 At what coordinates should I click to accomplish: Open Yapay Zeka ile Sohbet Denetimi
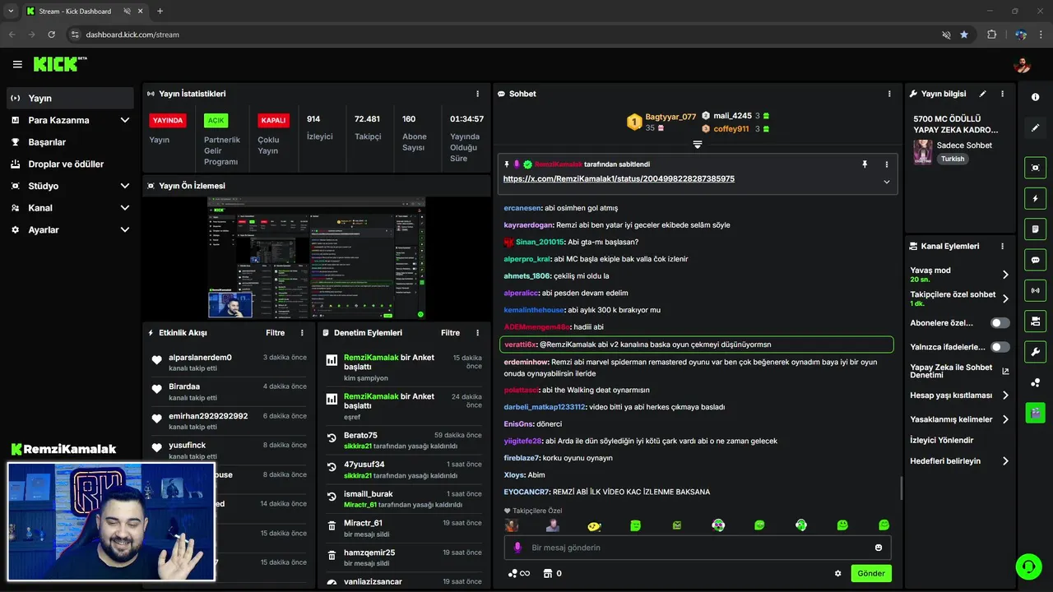coord(959,371)
